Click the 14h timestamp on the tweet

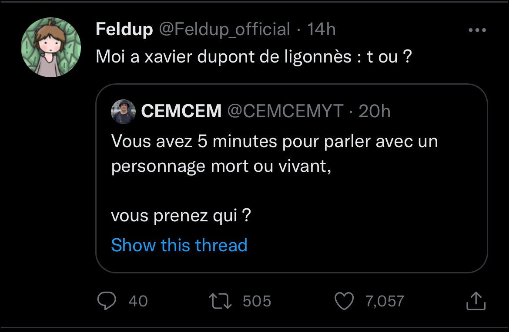pos(321,30)
